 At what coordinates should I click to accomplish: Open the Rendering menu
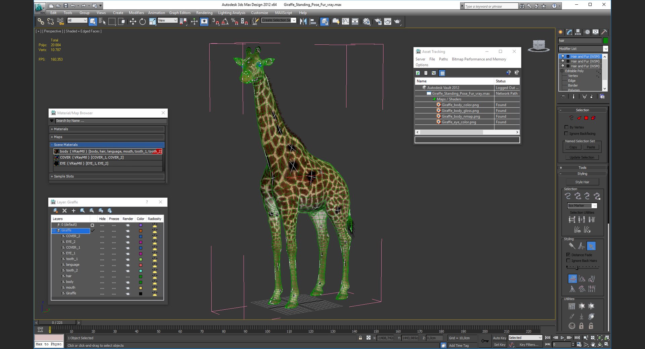click(x=204, y=13)
